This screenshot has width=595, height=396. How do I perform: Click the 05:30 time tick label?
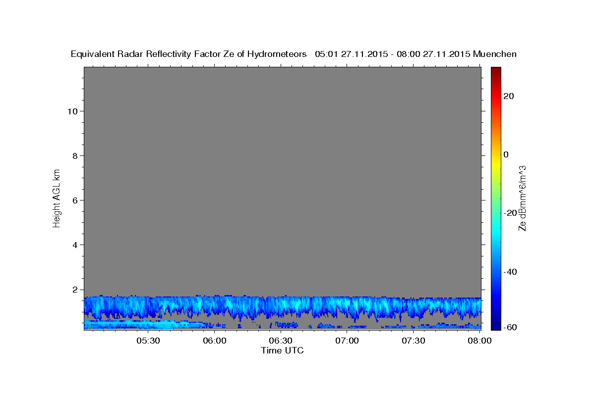(x=148, y=341)
